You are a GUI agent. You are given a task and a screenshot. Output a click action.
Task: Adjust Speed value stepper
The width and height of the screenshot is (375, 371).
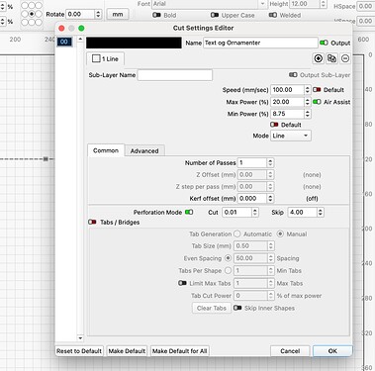tap(308, 90)
